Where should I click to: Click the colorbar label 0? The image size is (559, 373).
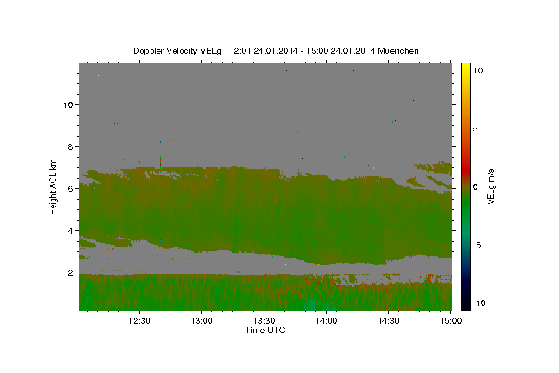pos(476,187)
